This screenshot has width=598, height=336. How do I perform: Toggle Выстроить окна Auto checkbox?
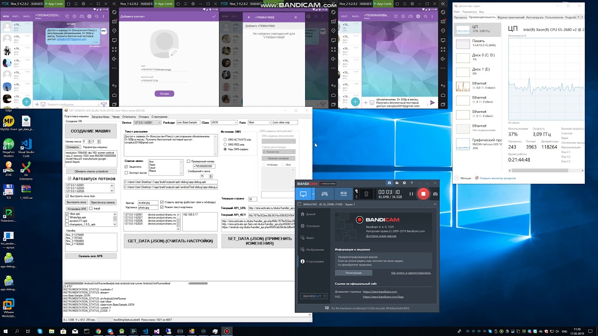67,196
